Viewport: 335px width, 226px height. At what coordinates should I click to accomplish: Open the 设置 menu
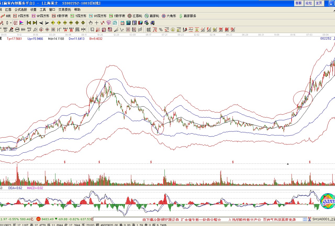click(x=33, y=9)
